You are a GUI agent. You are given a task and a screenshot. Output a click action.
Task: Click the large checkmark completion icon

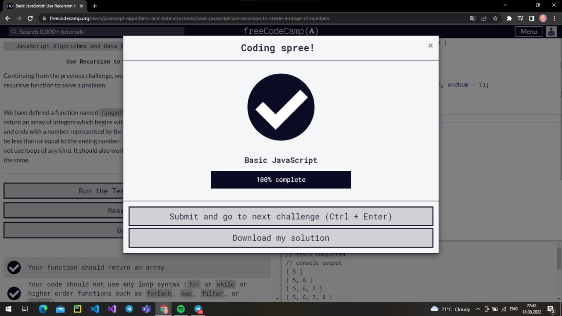coord(281,107)
